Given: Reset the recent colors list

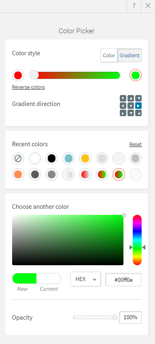Looking at the screenshot, I should (x=136, y=145).
